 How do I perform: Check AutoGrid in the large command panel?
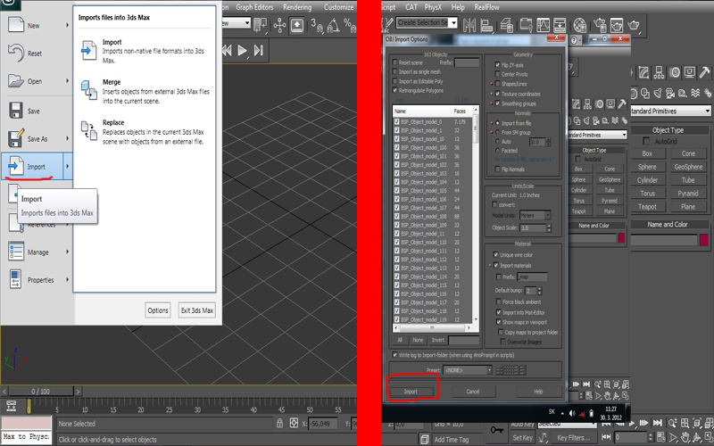(x=646, y=141)
